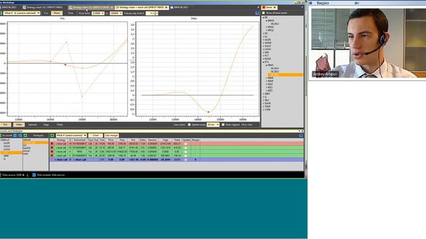Select 'default' in Strategies list

(27, 140)
